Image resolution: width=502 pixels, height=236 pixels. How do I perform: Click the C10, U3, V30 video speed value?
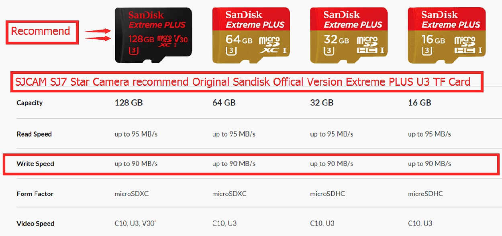pos(135,224)
